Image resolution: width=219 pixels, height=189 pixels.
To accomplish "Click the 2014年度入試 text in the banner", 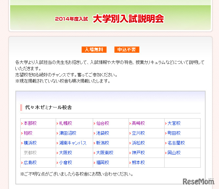I will coord(71,19).
